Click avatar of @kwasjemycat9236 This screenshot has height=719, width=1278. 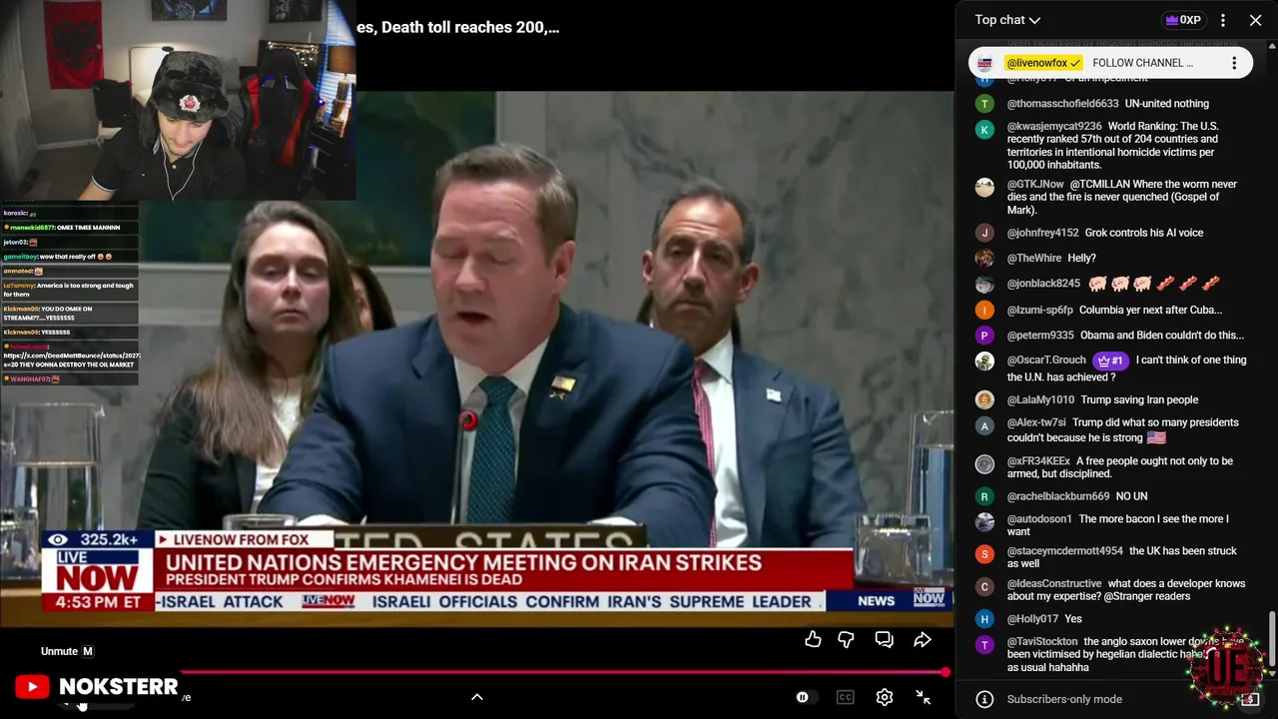tap(984, 130)
